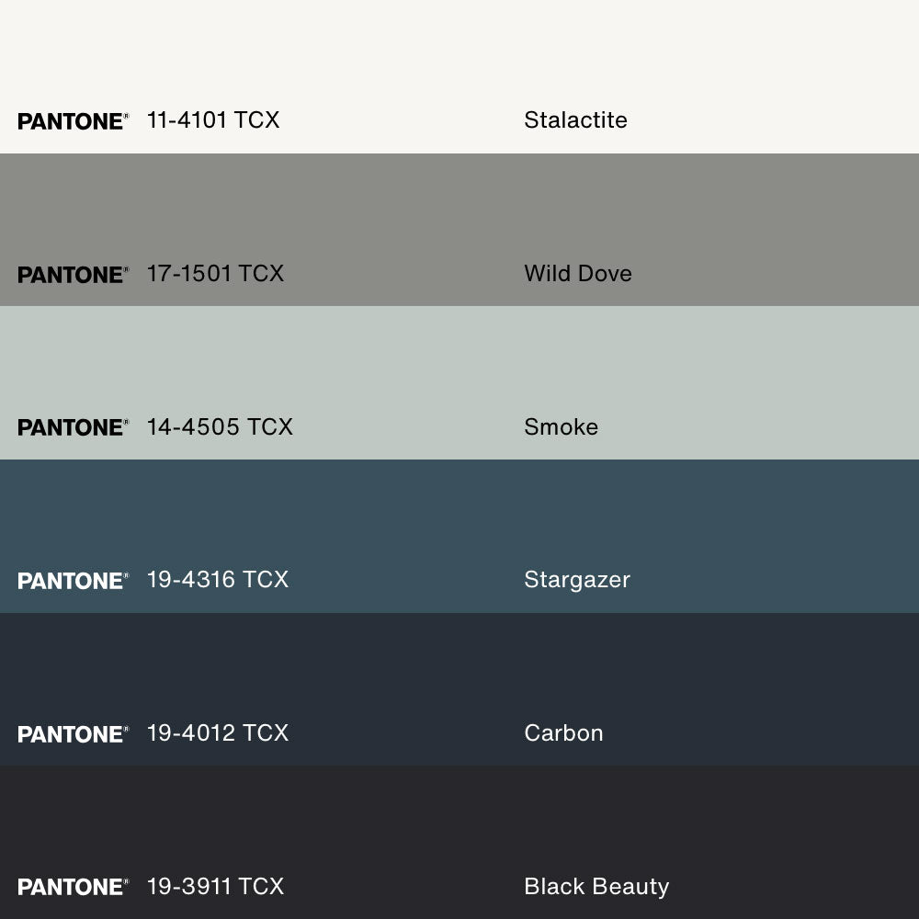Viewport: 919px width, 919px height.
Task: Click the 11-4101 TCX color code
Action: (x=213, y=120)
